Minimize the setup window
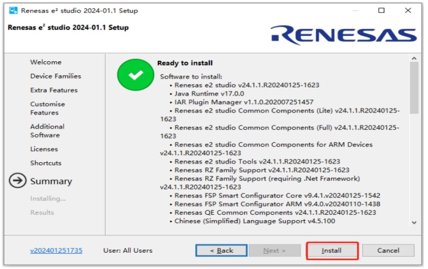The height and width of the screenshot is (269, 428). tap(354, 10)
